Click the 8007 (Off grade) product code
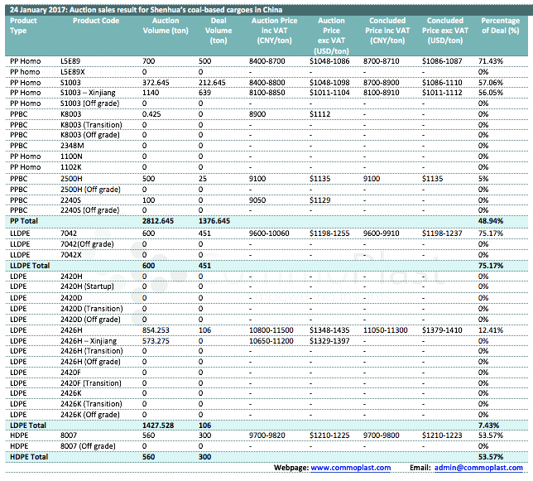This screenshot has height=481, width=533. click(x=90, y=446)
